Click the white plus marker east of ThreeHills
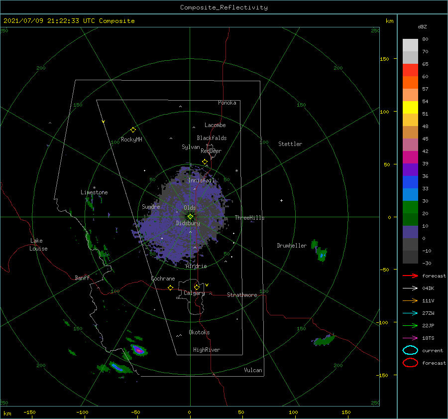Screen dimensions: 448x419 point(281,200)
